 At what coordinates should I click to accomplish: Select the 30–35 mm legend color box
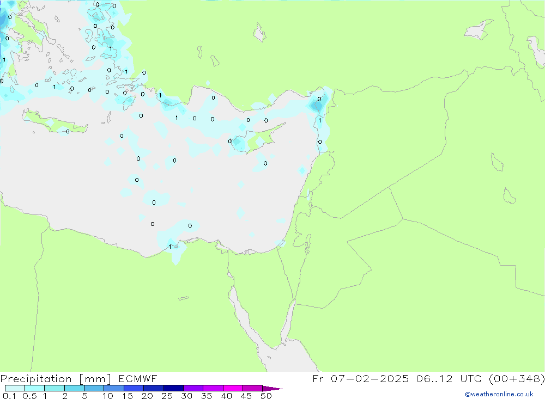193,388
